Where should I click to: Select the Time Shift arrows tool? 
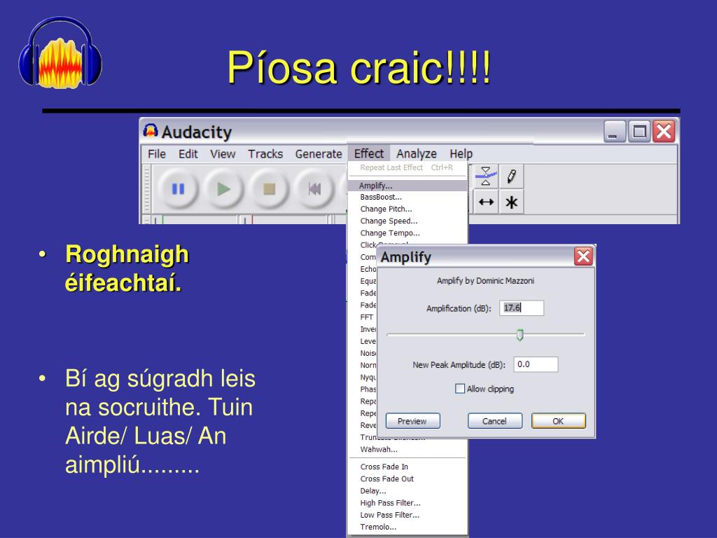(x=486, y=202)
